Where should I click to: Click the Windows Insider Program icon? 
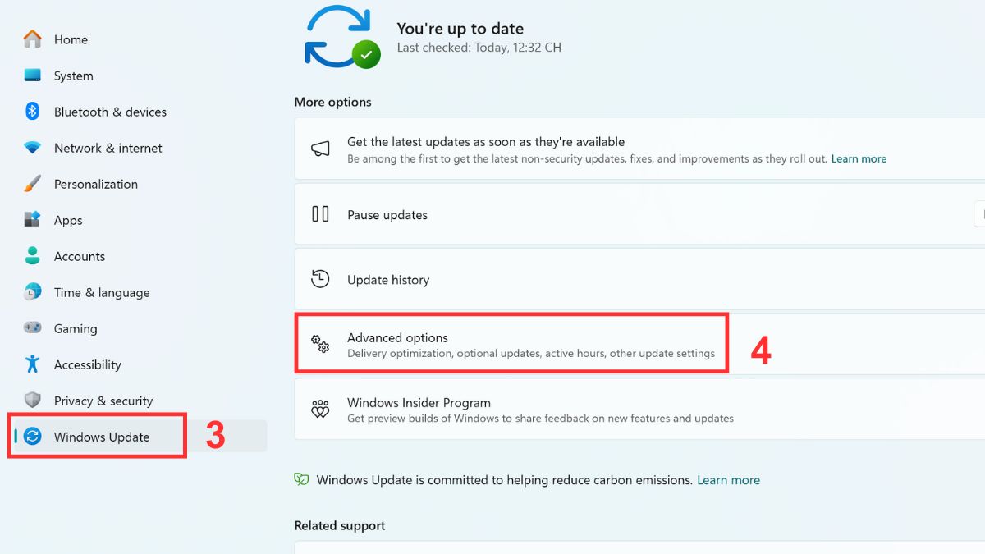[320, 409]
